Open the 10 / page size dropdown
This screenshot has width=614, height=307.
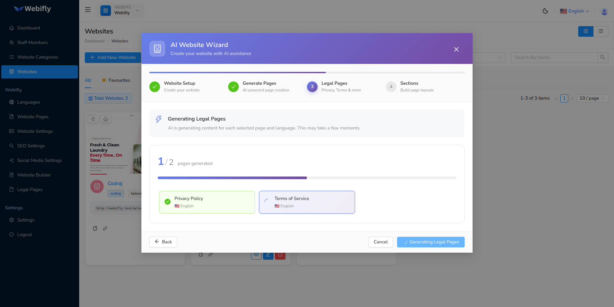coord(592,98)
